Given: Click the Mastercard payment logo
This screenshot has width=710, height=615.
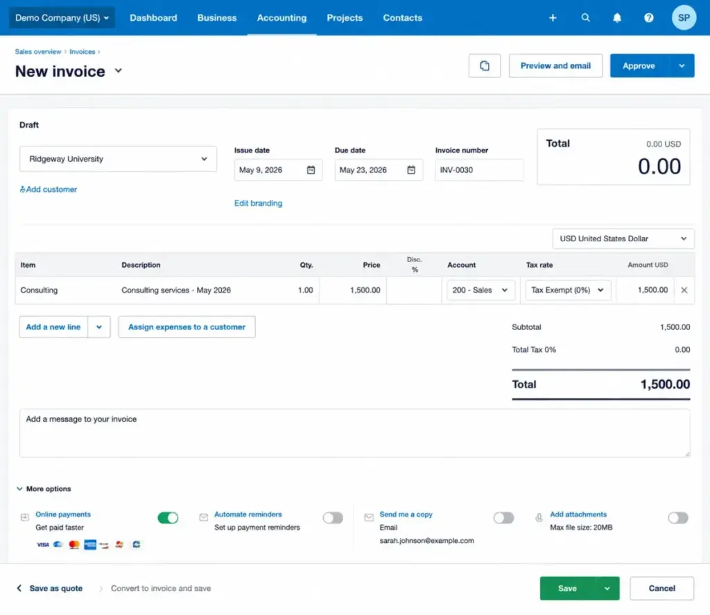Looking at the screenshot, I should click(73, 544).
